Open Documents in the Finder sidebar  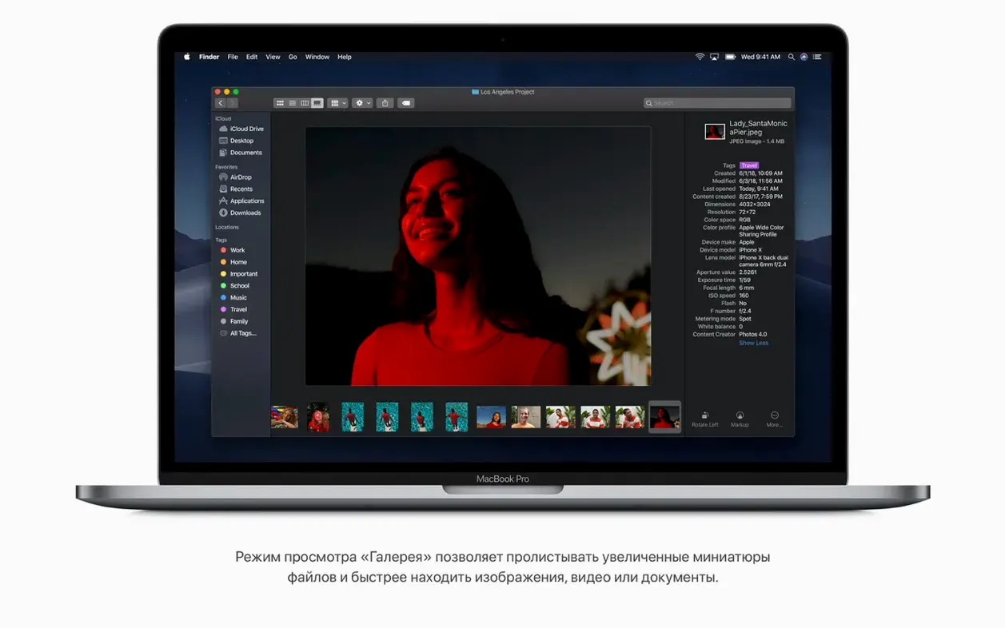pyautogui.click(x=241, y=153)
